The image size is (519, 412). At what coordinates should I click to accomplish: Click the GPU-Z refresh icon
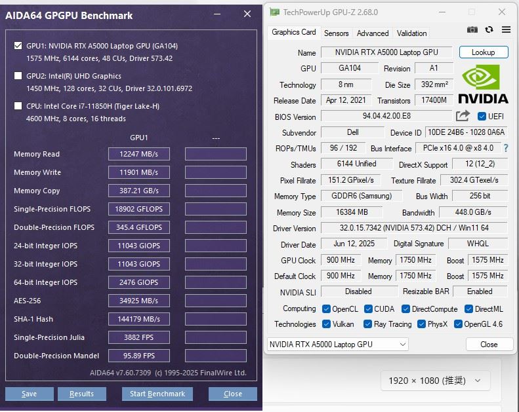click(489, 30)
